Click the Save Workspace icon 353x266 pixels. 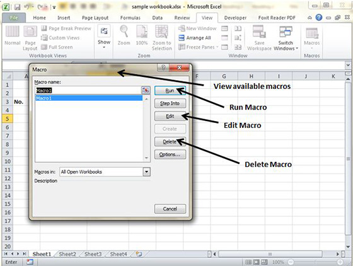click(259, 38)
